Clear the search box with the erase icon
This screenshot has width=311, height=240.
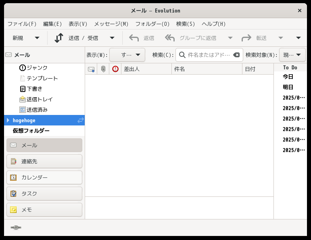click(236, 55)
